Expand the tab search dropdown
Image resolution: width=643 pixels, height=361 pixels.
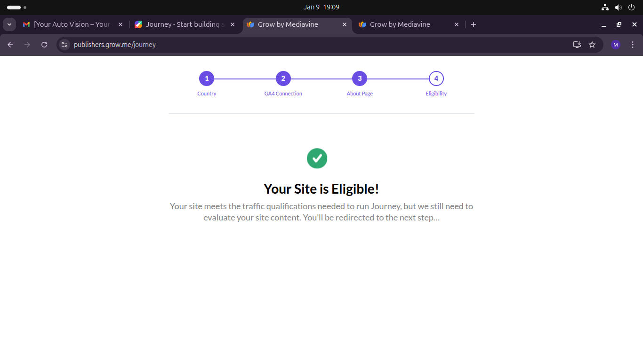pos(9,24)
